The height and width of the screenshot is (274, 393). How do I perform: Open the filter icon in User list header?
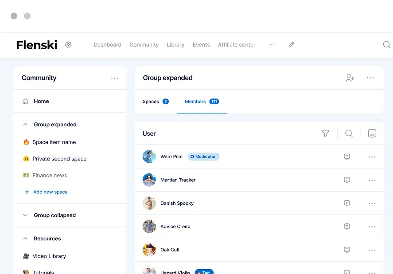(326, 133)
